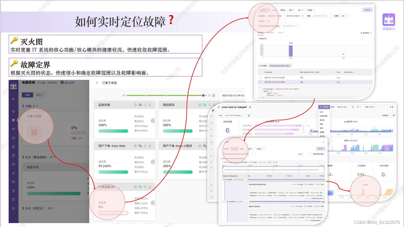The width and height of the screenshot is (404, 227).
Task: Collapse log row 2023-02-17T16:15:11.898Z
Action: click(261, 82)
